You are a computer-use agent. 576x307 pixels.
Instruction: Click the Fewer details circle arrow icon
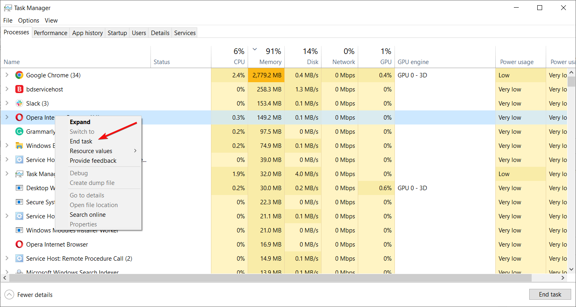[9, 295]
